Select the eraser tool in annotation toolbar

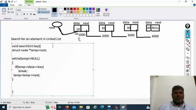pos(188,49)
